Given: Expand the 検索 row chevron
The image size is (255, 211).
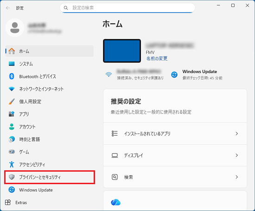Looking at the screenshot, I should tap(236, 177).
